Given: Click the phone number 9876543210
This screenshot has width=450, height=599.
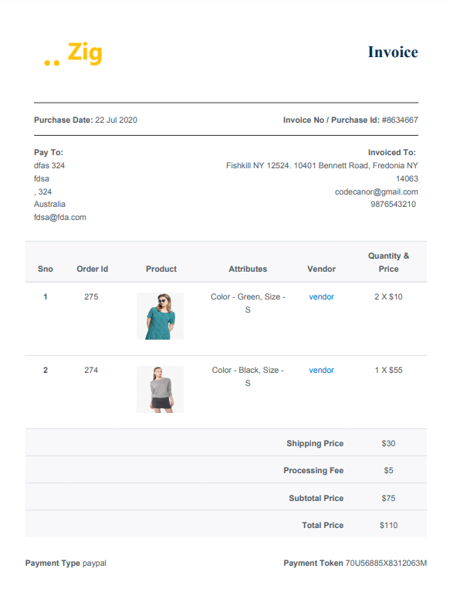Looking at the screenshot, I should tap(393, 205).
